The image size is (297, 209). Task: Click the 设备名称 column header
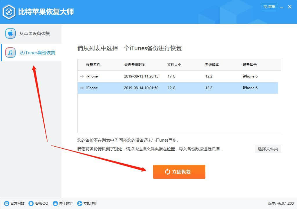click(x=93, y=65)
